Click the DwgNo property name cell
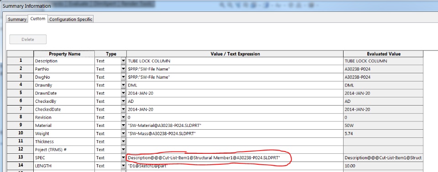438x172 pixels. (64, 77)
